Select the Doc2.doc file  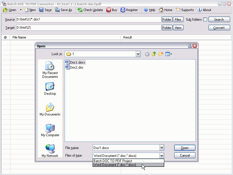click(x=75, y=67)
